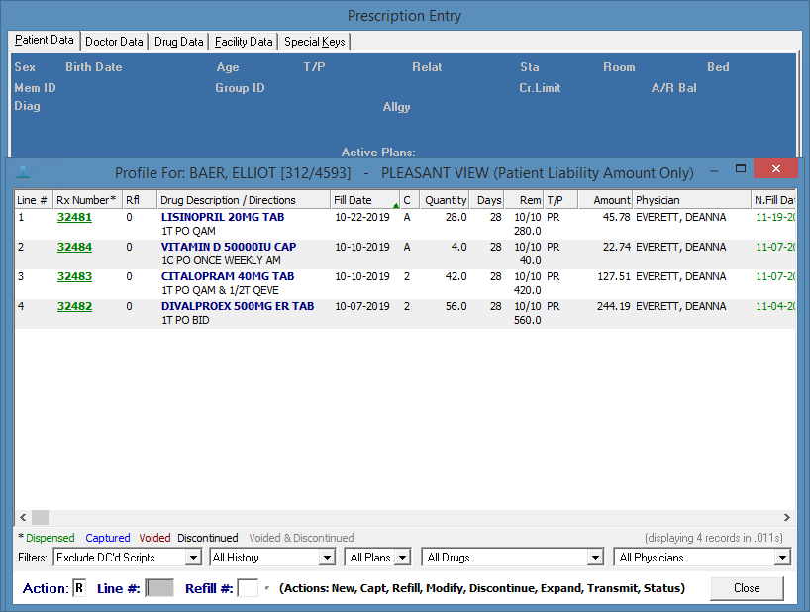This screenshot has height=612, width=810.
Task: Click the profile window user icon
Action: pyautogui.click(x=23, y=172)
